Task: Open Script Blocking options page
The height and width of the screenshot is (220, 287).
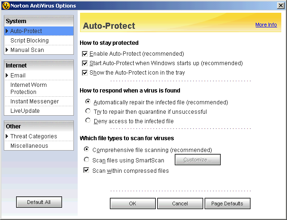Action: tap(29, 41)
